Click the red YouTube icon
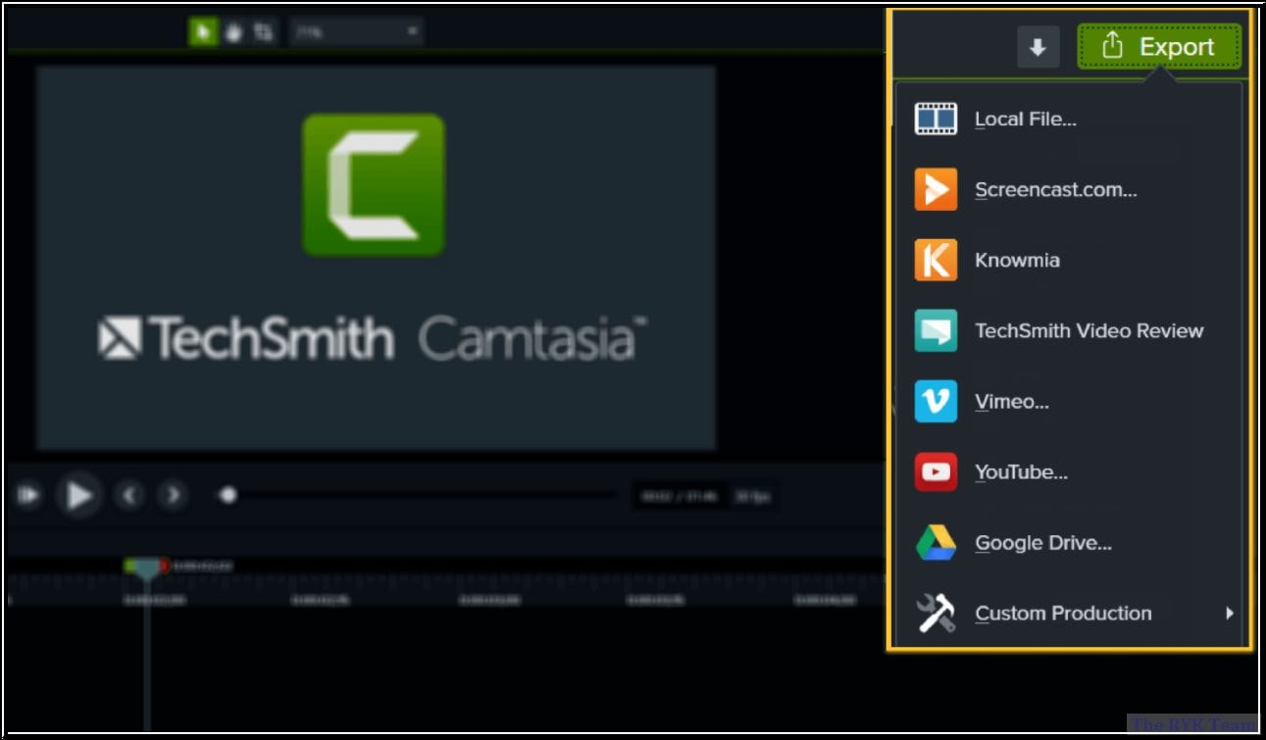This screenshot has height=740, width=1266. point(936,471)
